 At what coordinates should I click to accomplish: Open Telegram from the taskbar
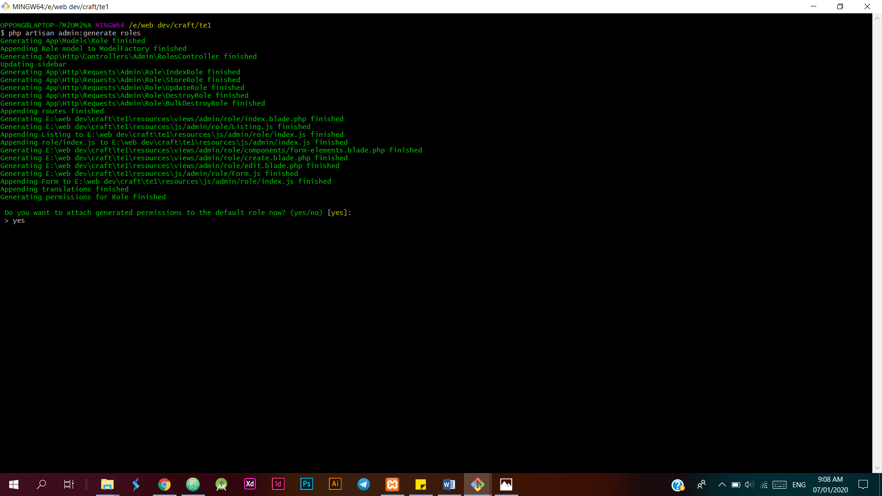point(363,484)
